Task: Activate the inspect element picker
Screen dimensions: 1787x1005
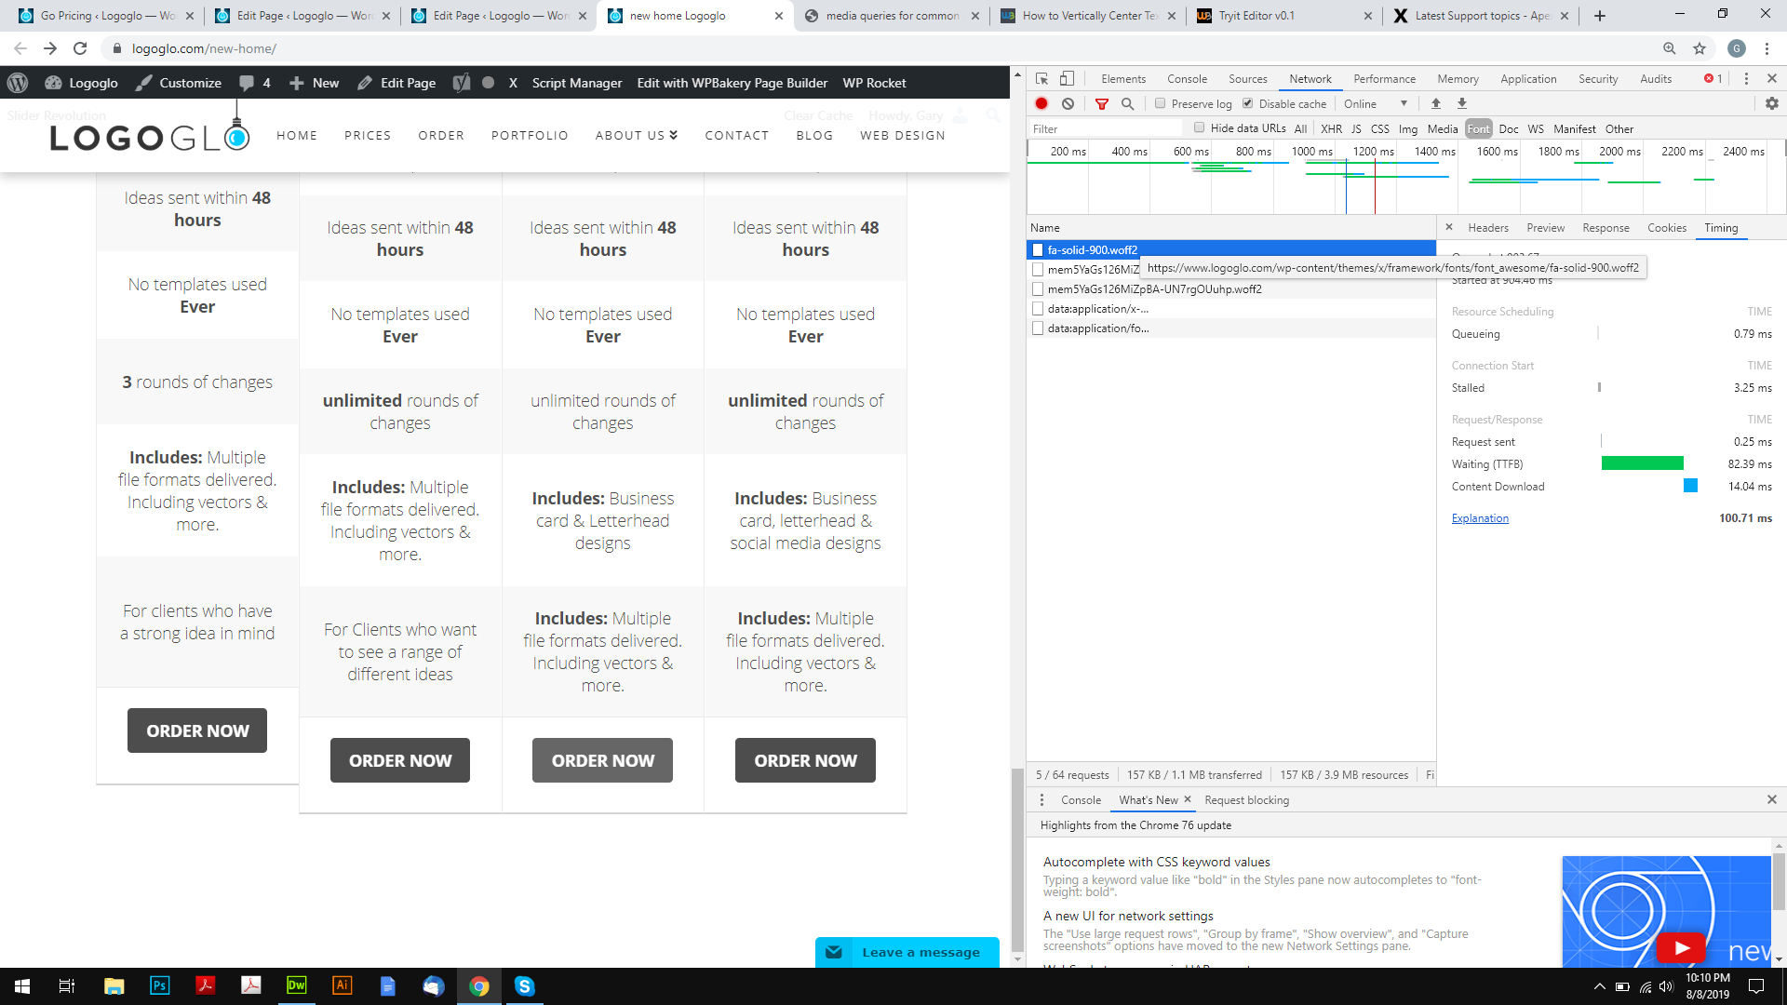Action: coord(1041,79)
